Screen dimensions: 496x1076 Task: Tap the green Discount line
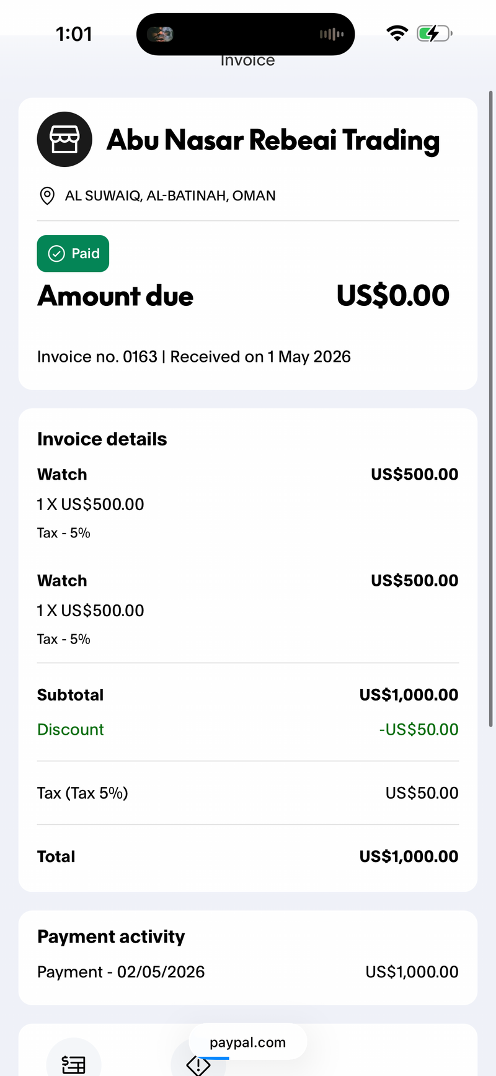click(248, 729)
